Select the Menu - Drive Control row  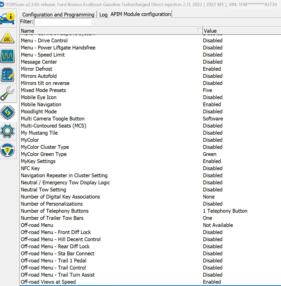[x=150, y=41]
